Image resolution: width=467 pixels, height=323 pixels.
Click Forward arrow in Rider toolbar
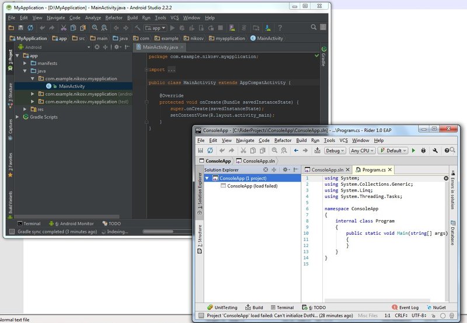click(x=305, y=151)
